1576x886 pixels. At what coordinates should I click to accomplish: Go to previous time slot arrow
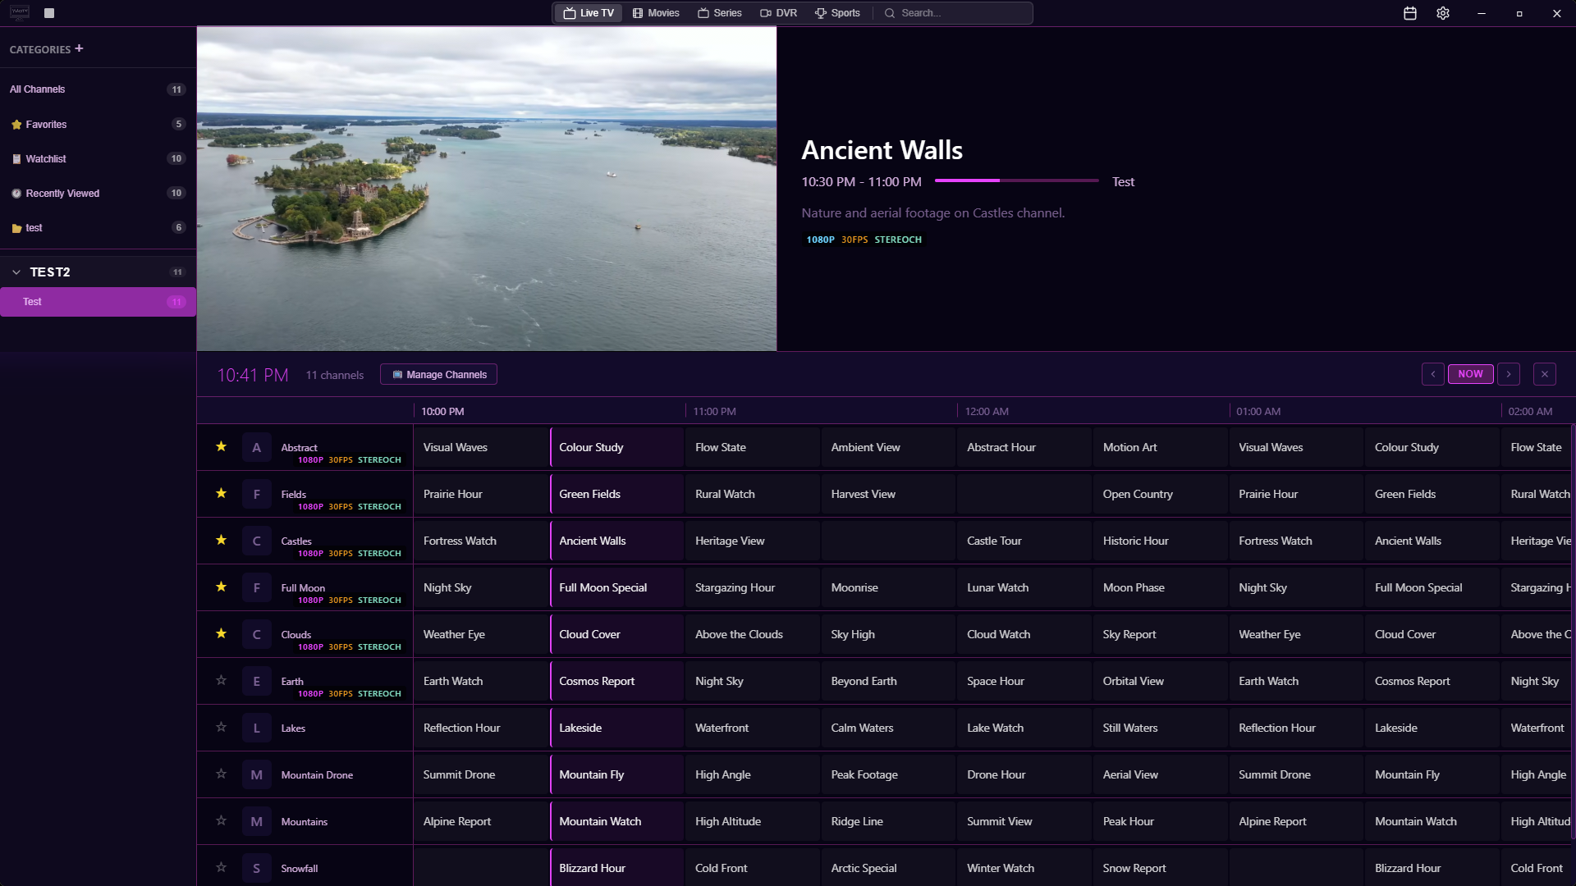tap(1433, 374)
